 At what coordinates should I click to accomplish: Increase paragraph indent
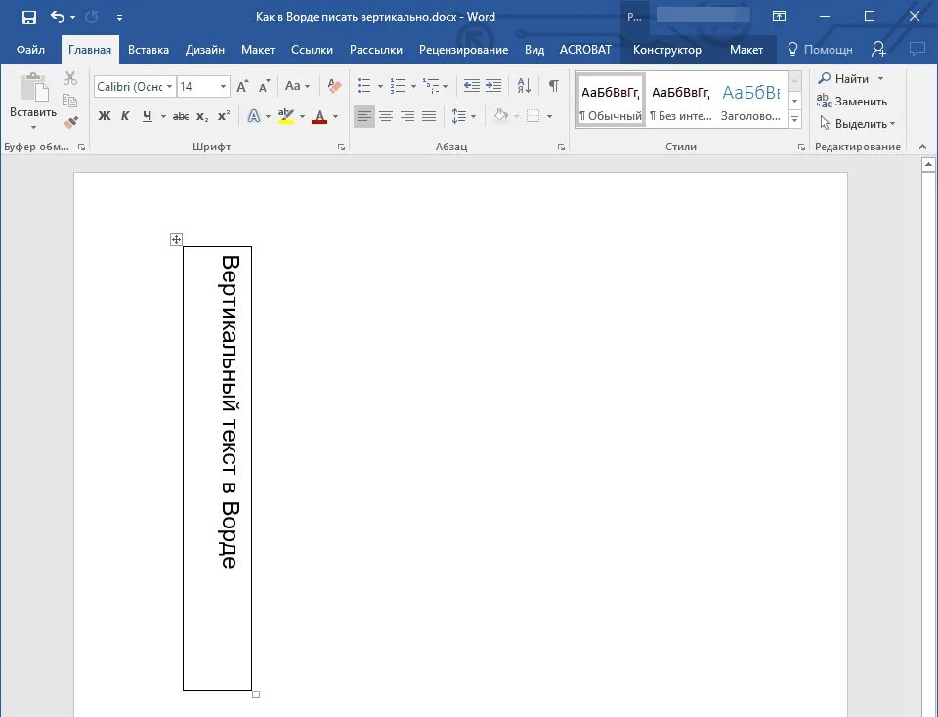tap(492, 86)
